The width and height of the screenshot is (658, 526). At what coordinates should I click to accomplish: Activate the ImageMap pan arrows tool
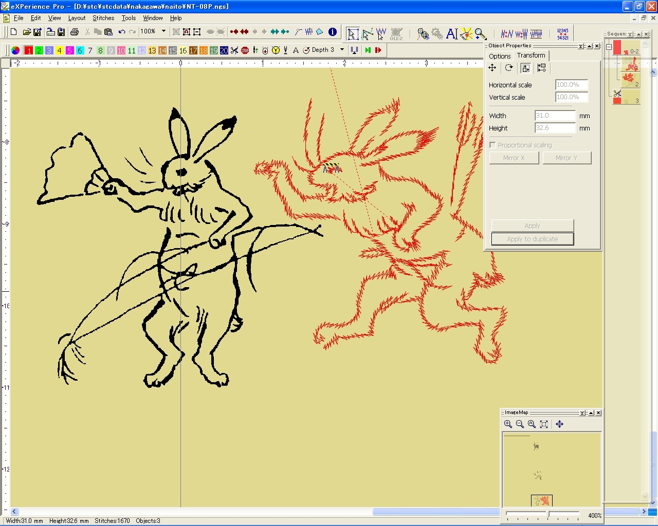560,424
